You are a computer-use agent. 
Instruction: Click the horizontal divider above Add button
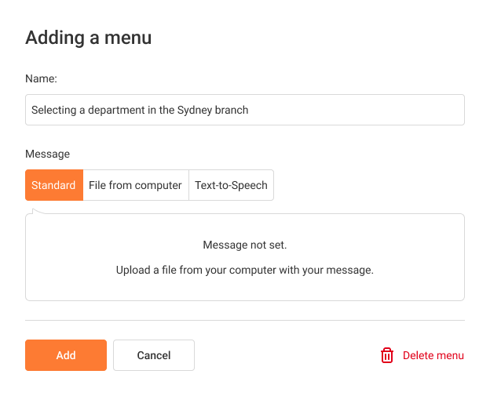coord(245,320)
